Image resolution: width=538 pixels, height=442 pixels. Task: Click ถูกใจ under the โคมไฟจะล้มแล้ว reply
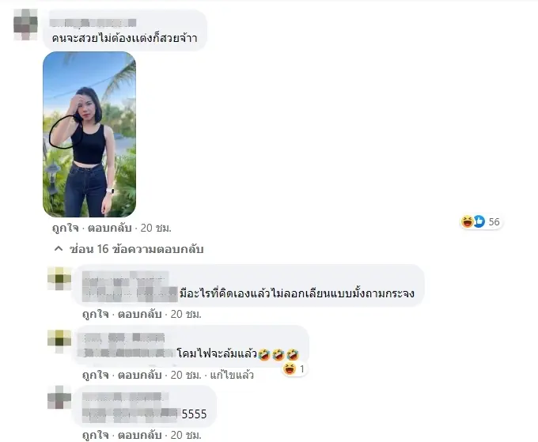[x=95, y=375]
